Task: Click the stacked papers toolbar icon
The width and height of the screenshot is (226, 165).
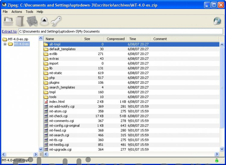Action: click(20, 21)
